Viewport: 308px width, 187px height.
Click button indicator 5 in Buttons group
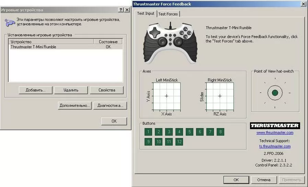pyautogui.click(x=190, y=132)
